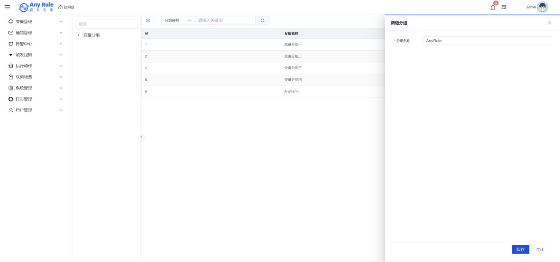
Task: Click the hamburger menu icon
Action: (x=7, y=7)
